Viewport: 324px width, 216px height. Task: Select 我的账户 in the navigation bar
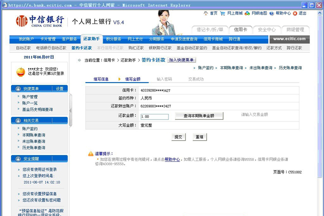tap(27, 39)
